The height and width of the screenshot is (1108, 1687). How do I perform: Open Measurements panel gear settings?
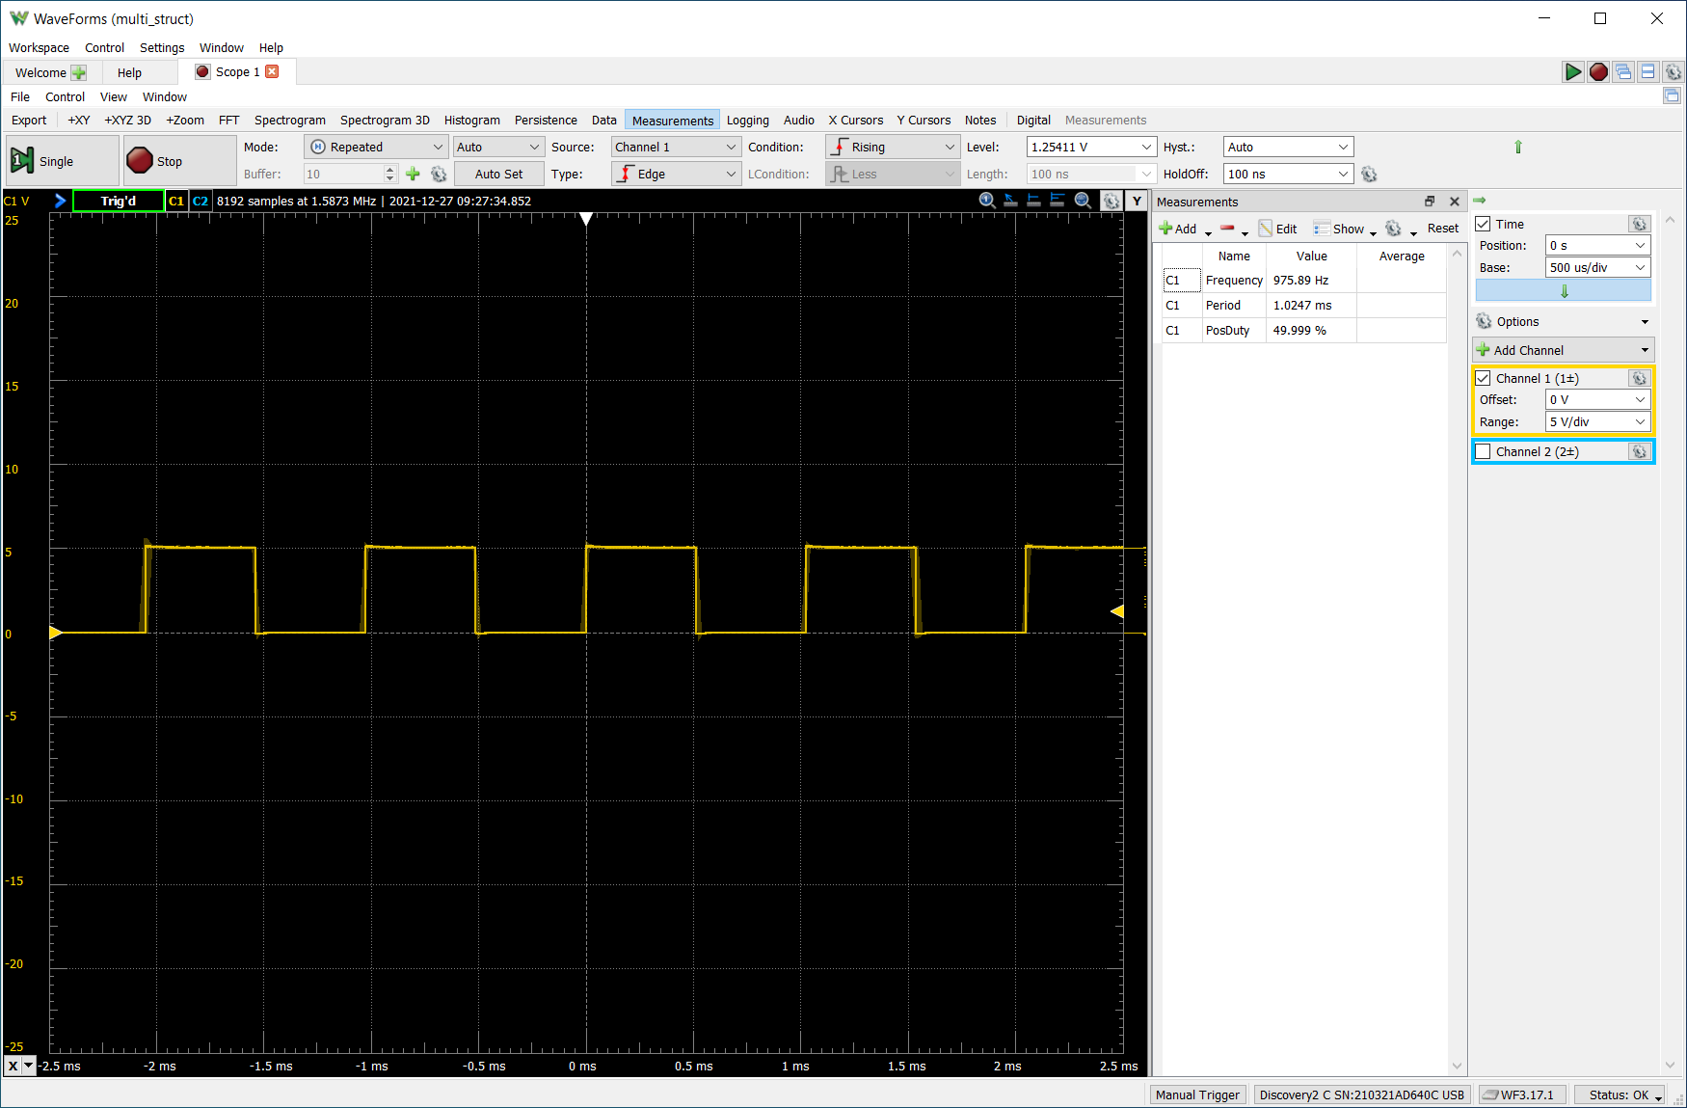[x=1393, y=229]
